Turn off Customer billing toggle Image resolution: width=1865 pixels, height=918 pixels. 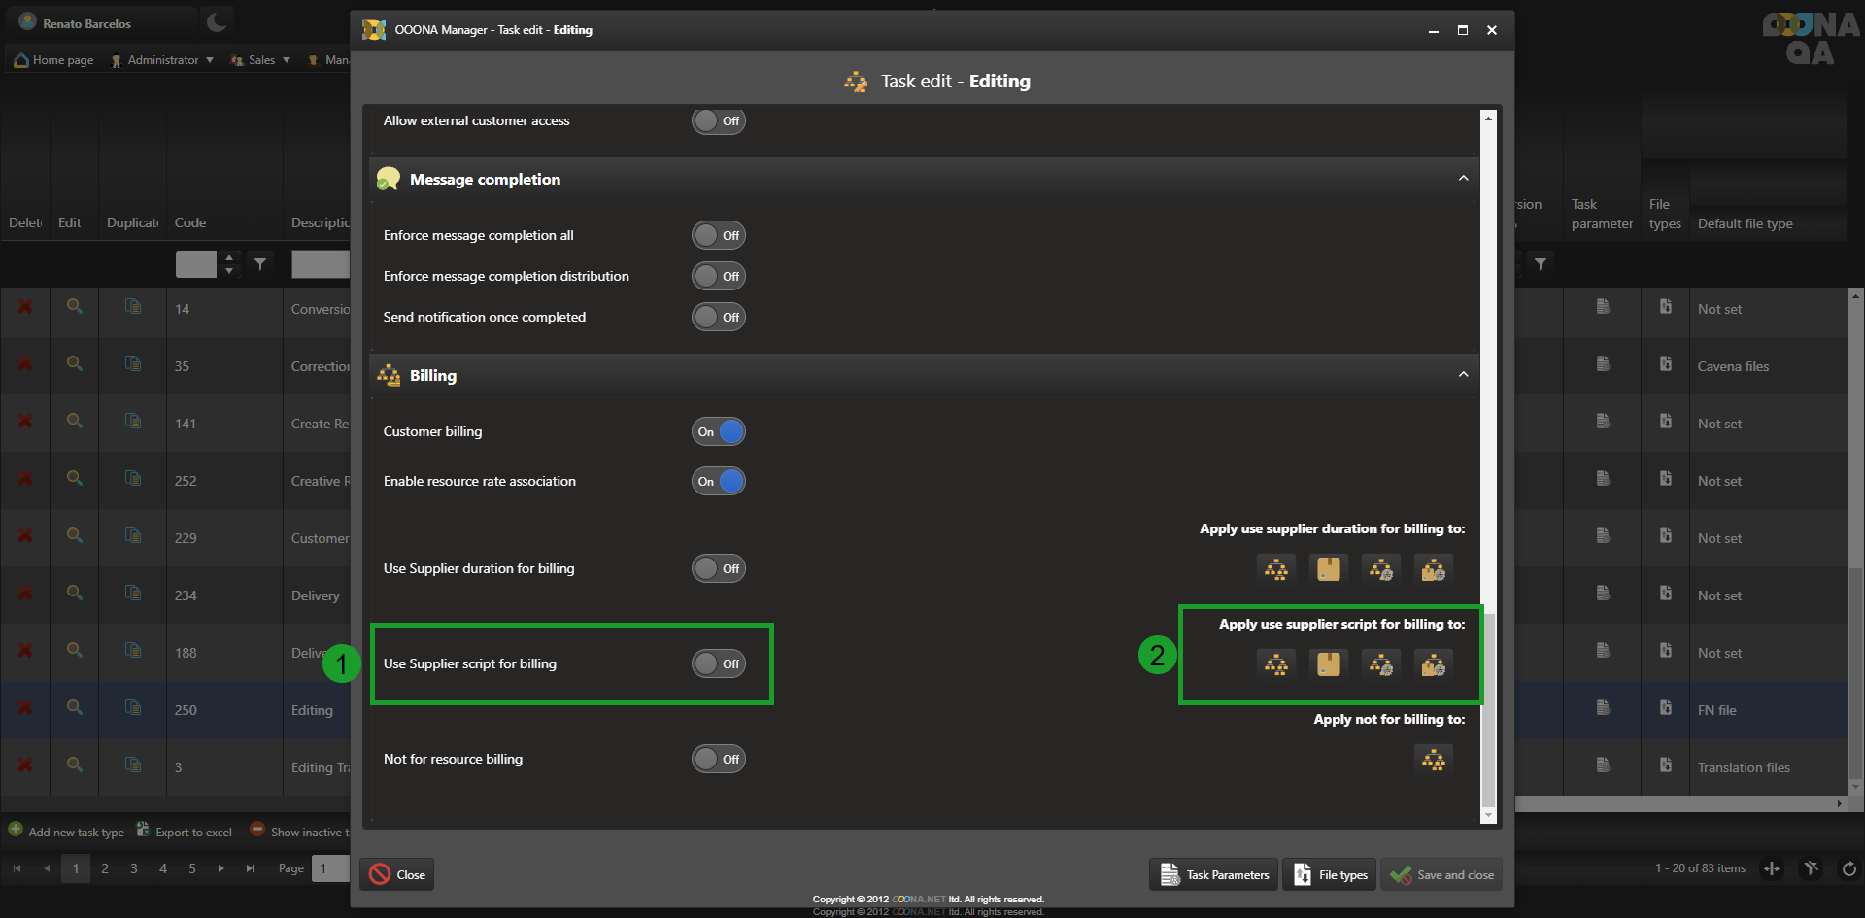(718, 432)
